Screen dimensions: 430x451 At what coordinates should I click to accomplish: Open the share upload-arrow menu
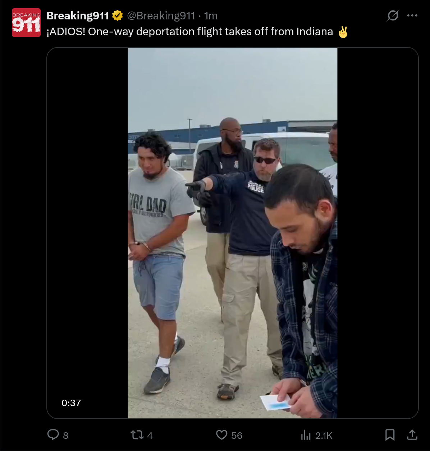pyautogui.click(x=412, y=435)
